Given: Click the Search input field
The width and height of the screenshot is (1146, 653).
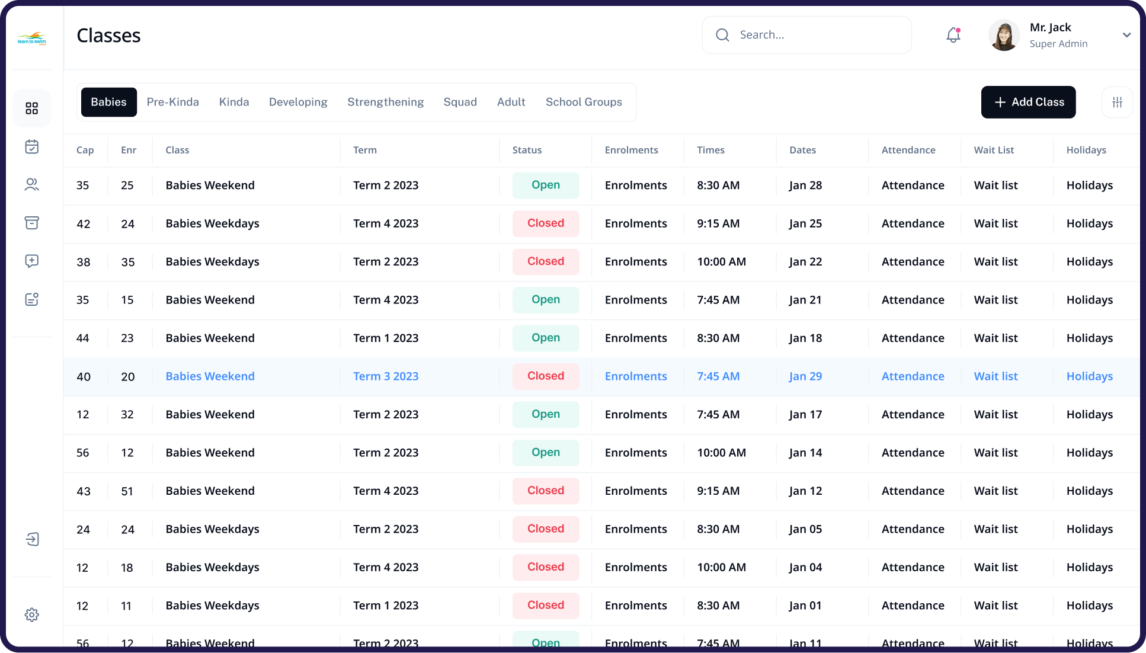Looking at the screenshot, I should click(x=807, y=35).
